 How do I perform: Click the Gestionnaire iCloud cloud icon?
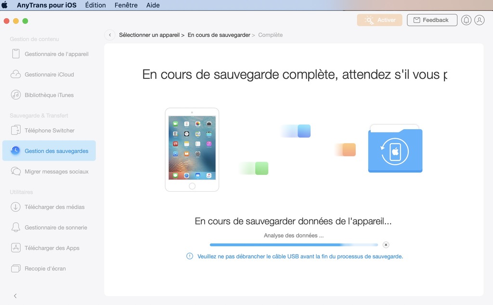click(16, 74)
